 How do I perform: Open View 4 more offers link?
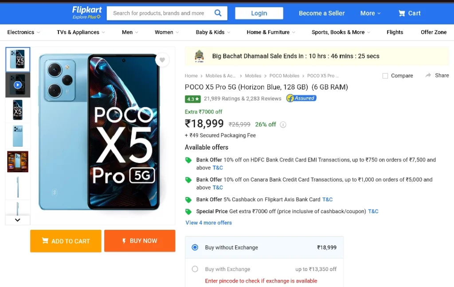click(x=208, y=223)
